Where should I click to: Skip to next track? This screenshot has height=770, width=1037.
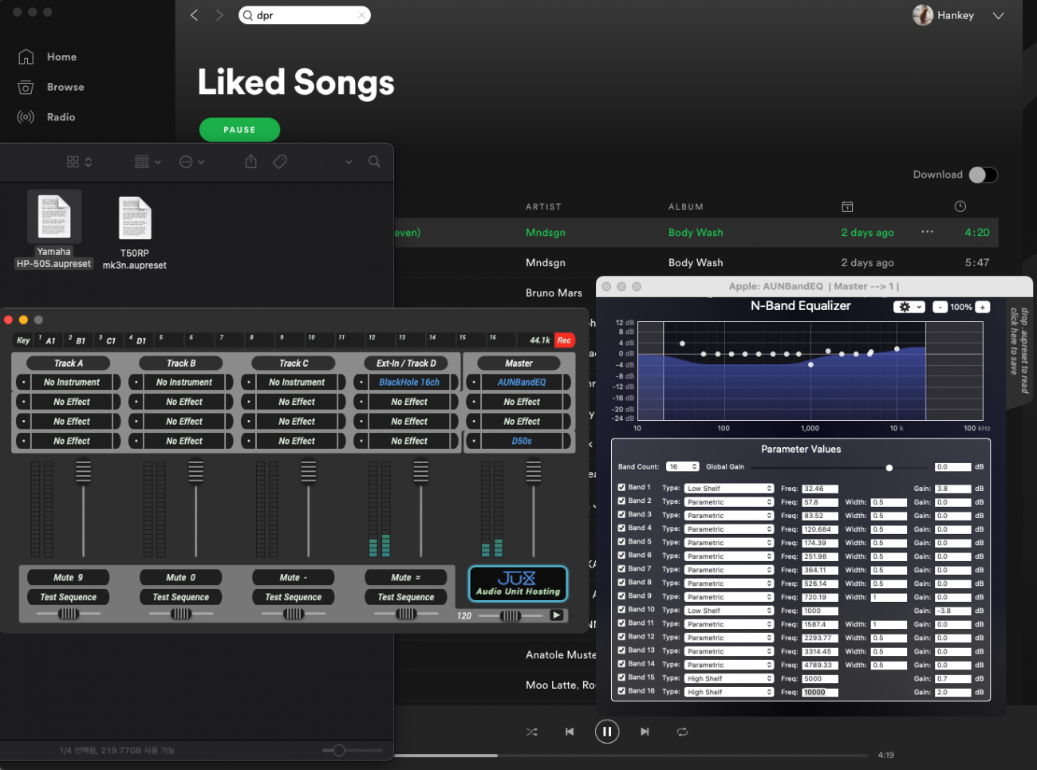645,732
